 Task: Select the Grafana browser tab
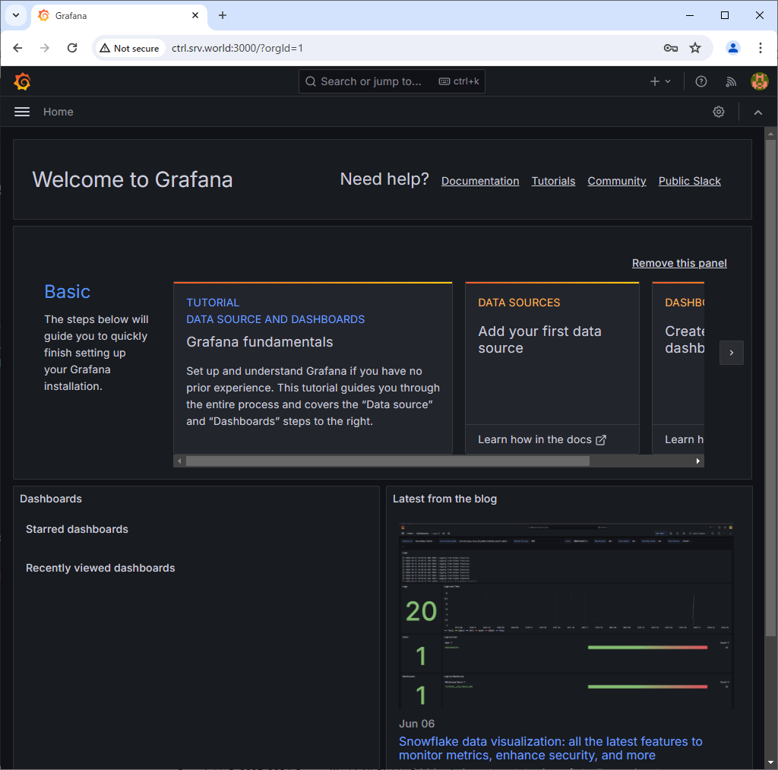tap(114, 15)
